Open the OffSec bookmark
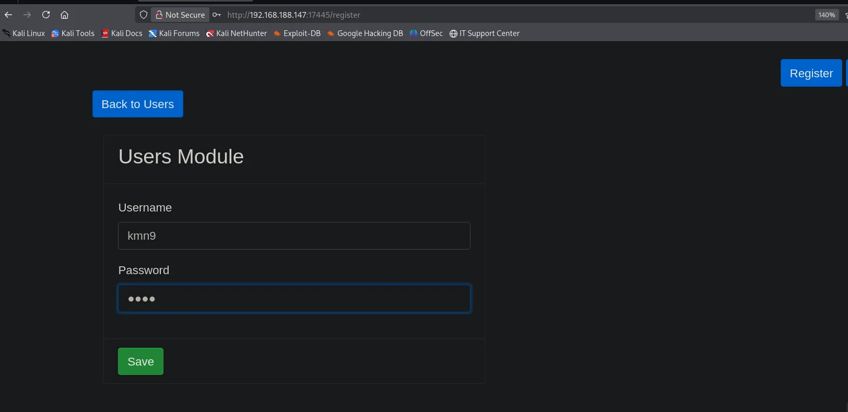Image resolution: width=848 pixels, height=412 pixels. [426, 33]
